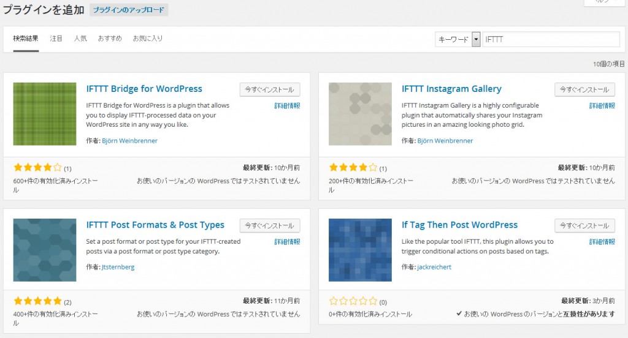
Task: Switch to the 人気 tab
Action: 80,39
